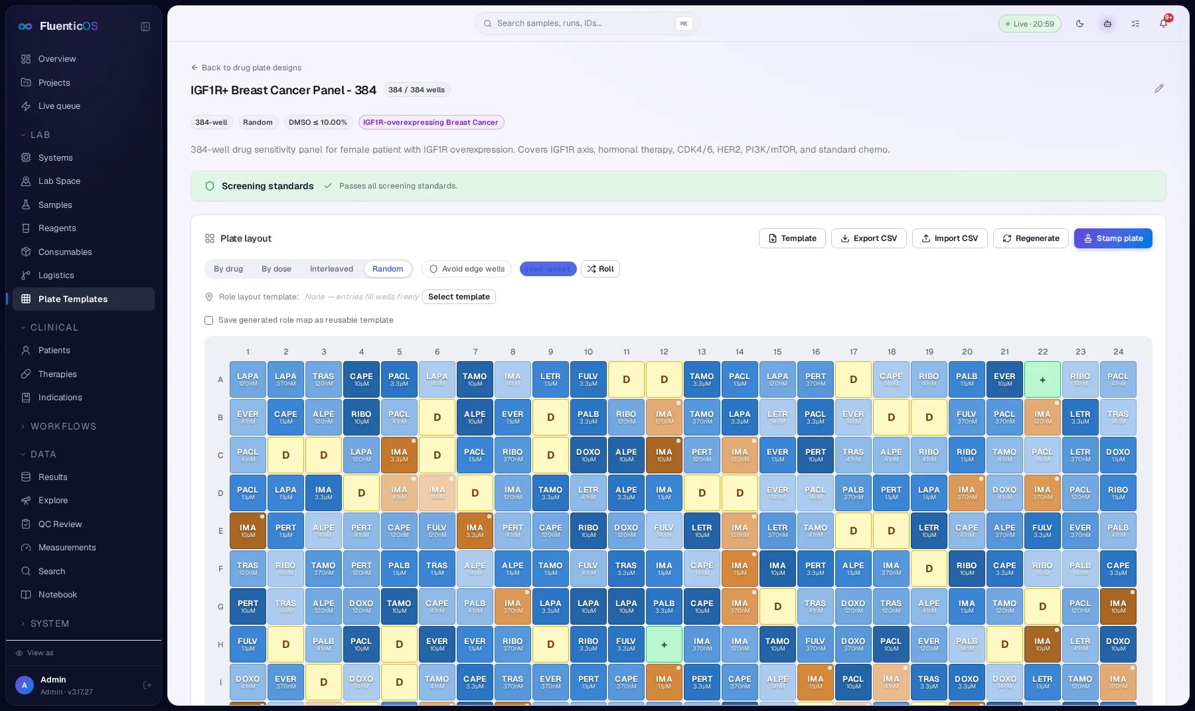Collapse the LAB sidebar section
Viewport: 1195px width, 711px height.
[x=36, y=135]
